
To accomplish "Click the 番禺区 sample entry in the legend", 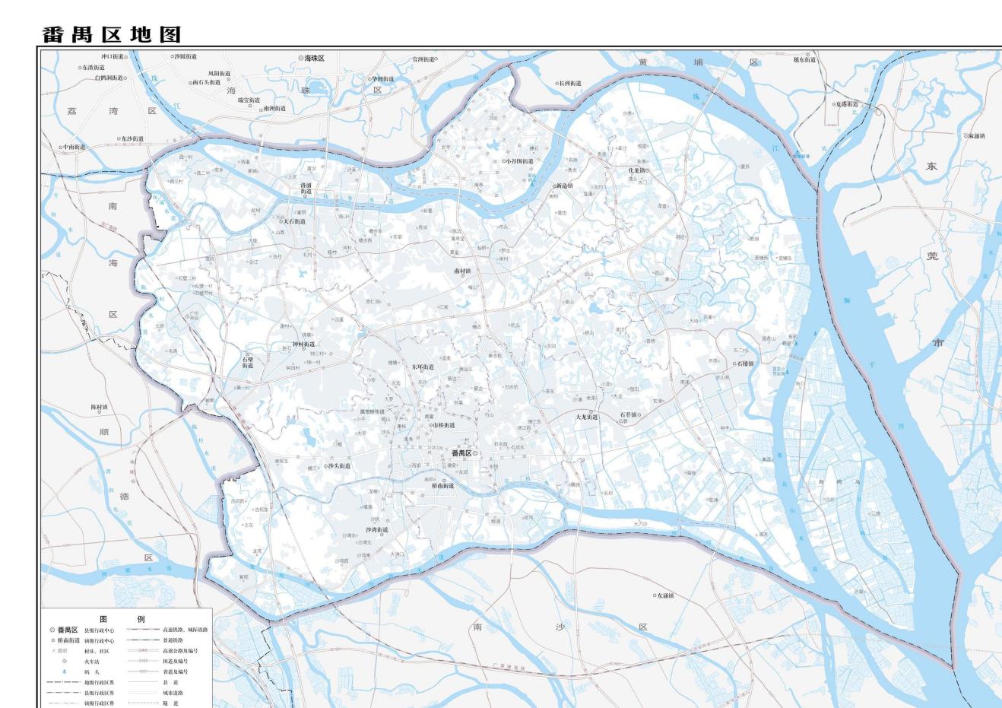I will 68,630.
